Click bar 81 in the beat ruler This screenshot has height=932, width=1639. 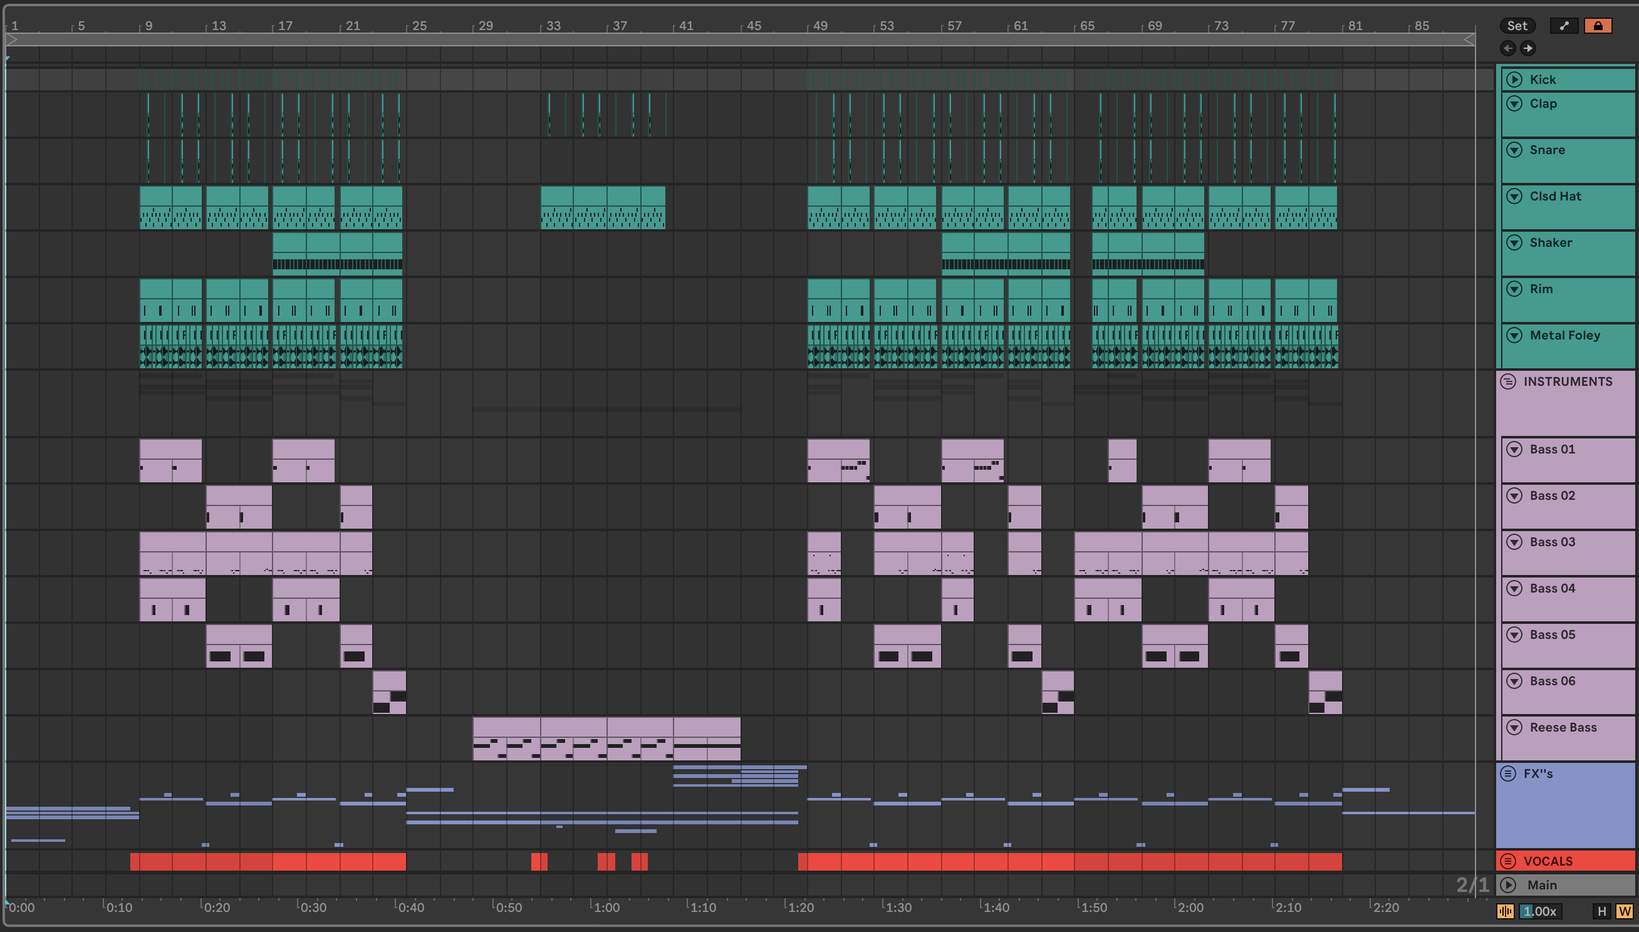point(1355,26)
